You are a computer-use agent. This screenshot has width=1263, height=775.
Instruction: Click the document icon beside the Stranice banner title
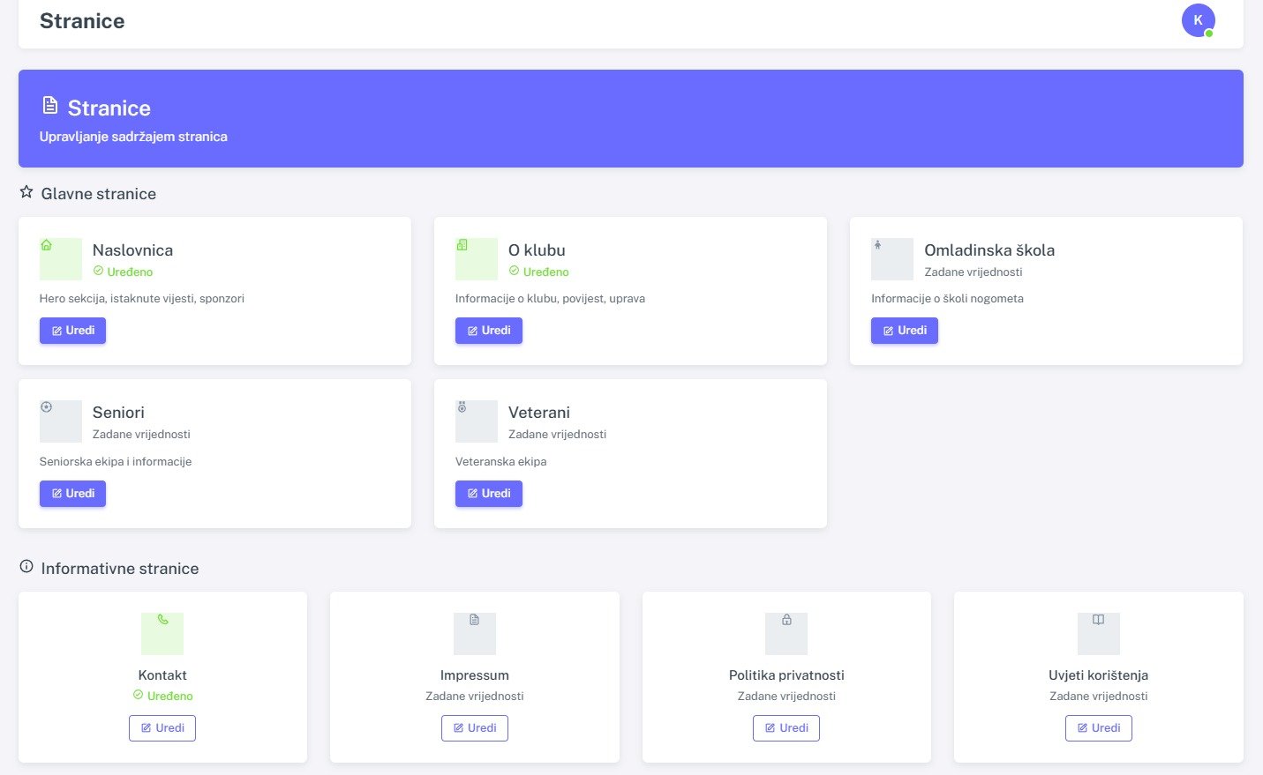(50, 106)
